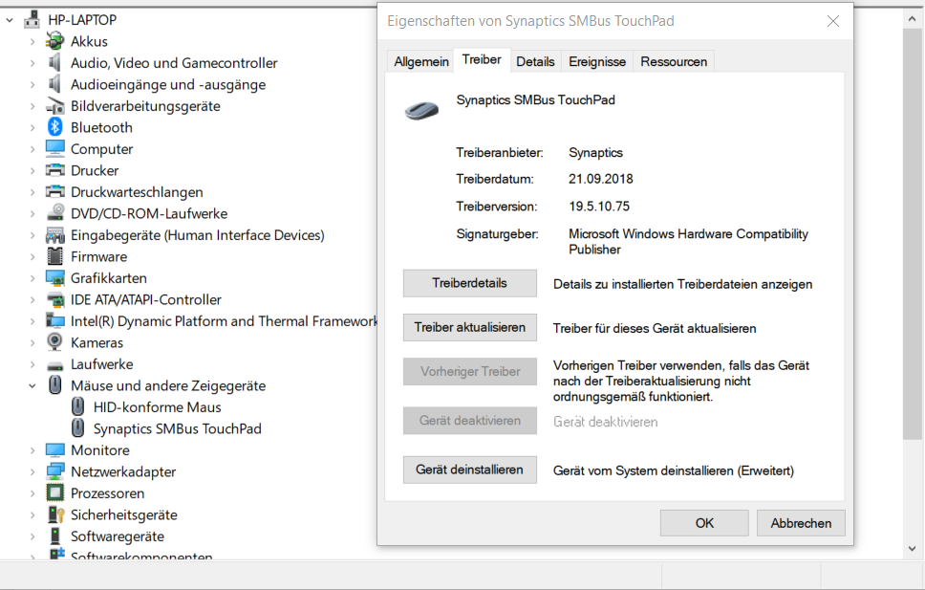Click the Grafikkarten display adapter icon

pos(54,278)
